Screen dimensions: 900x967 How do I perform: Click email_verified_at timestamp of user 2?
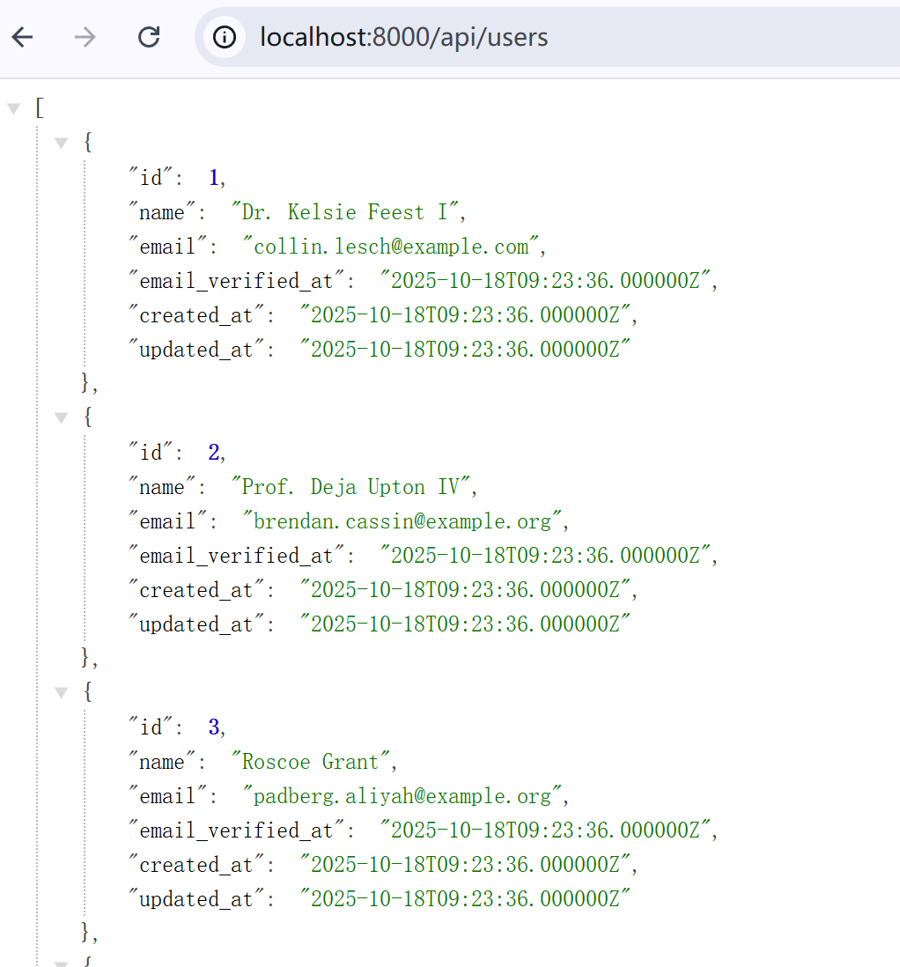[x=545, y=556]
